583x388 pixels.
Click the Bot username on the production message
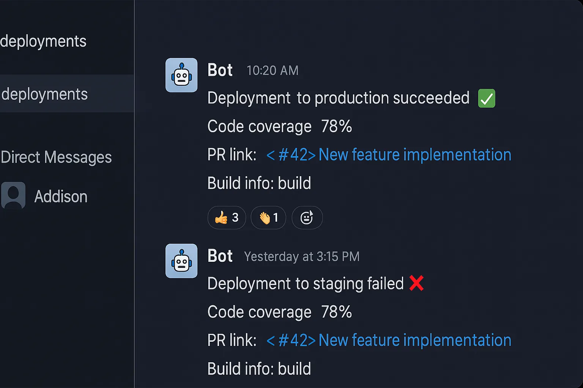pos(220,70)
